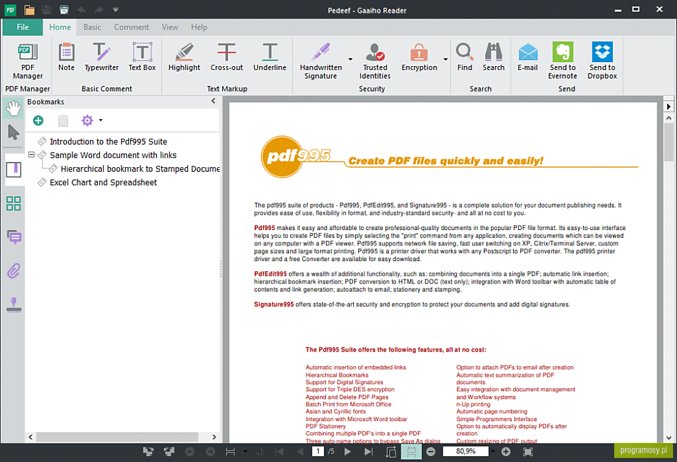Choose the Cross-out markup tool

point(227,57)
